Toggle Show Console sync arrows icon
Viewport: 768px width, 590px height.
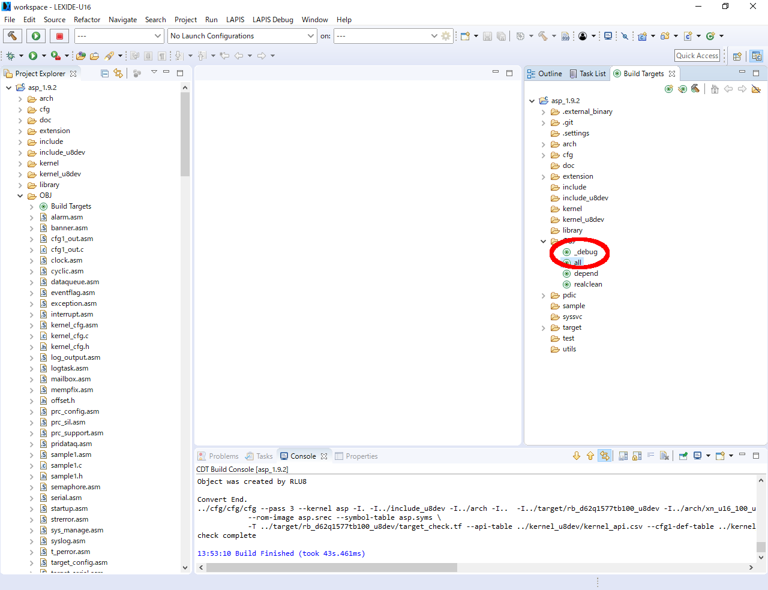pyautogui.click(x=605, y=456)
